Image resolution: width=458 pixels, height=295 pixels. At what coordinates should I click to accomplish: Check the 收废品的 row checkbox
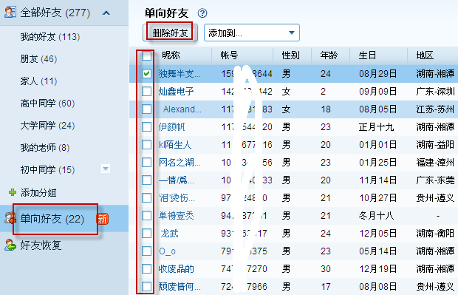click(146, 268)
